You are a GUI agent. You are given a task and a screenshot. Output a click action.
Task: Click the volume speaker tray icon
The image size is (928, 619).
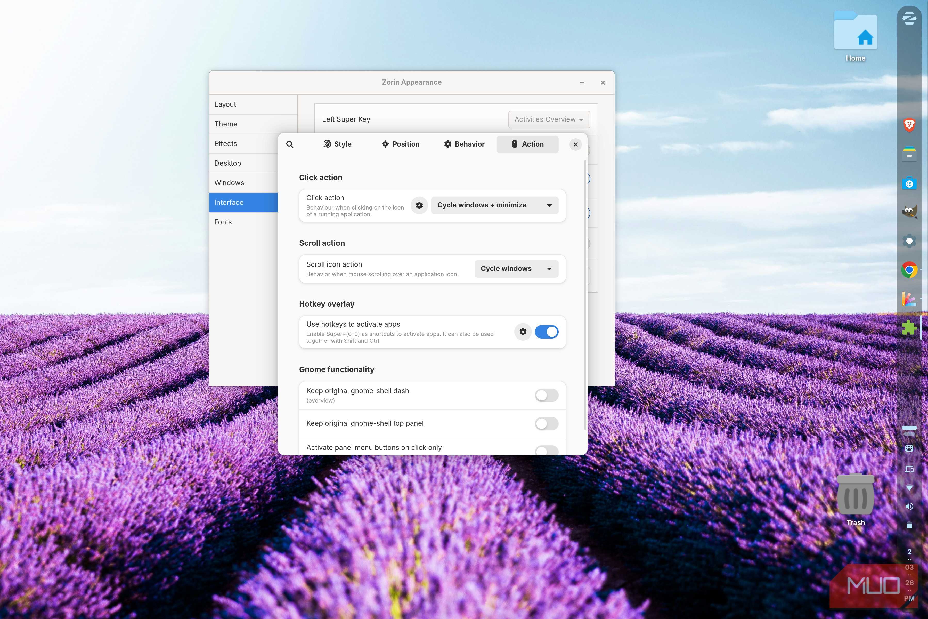point(909,506)
